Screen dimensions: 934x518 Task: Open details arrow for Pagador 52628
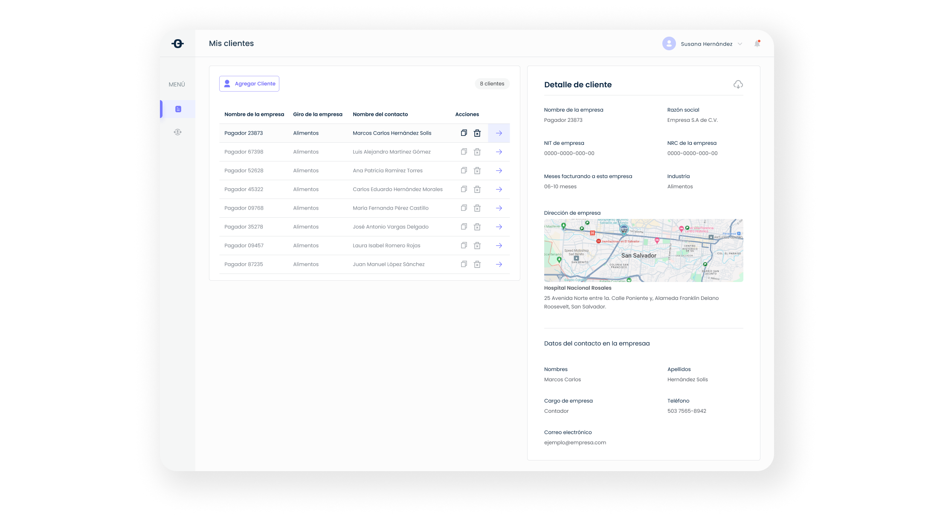click(x=499, y=170)
